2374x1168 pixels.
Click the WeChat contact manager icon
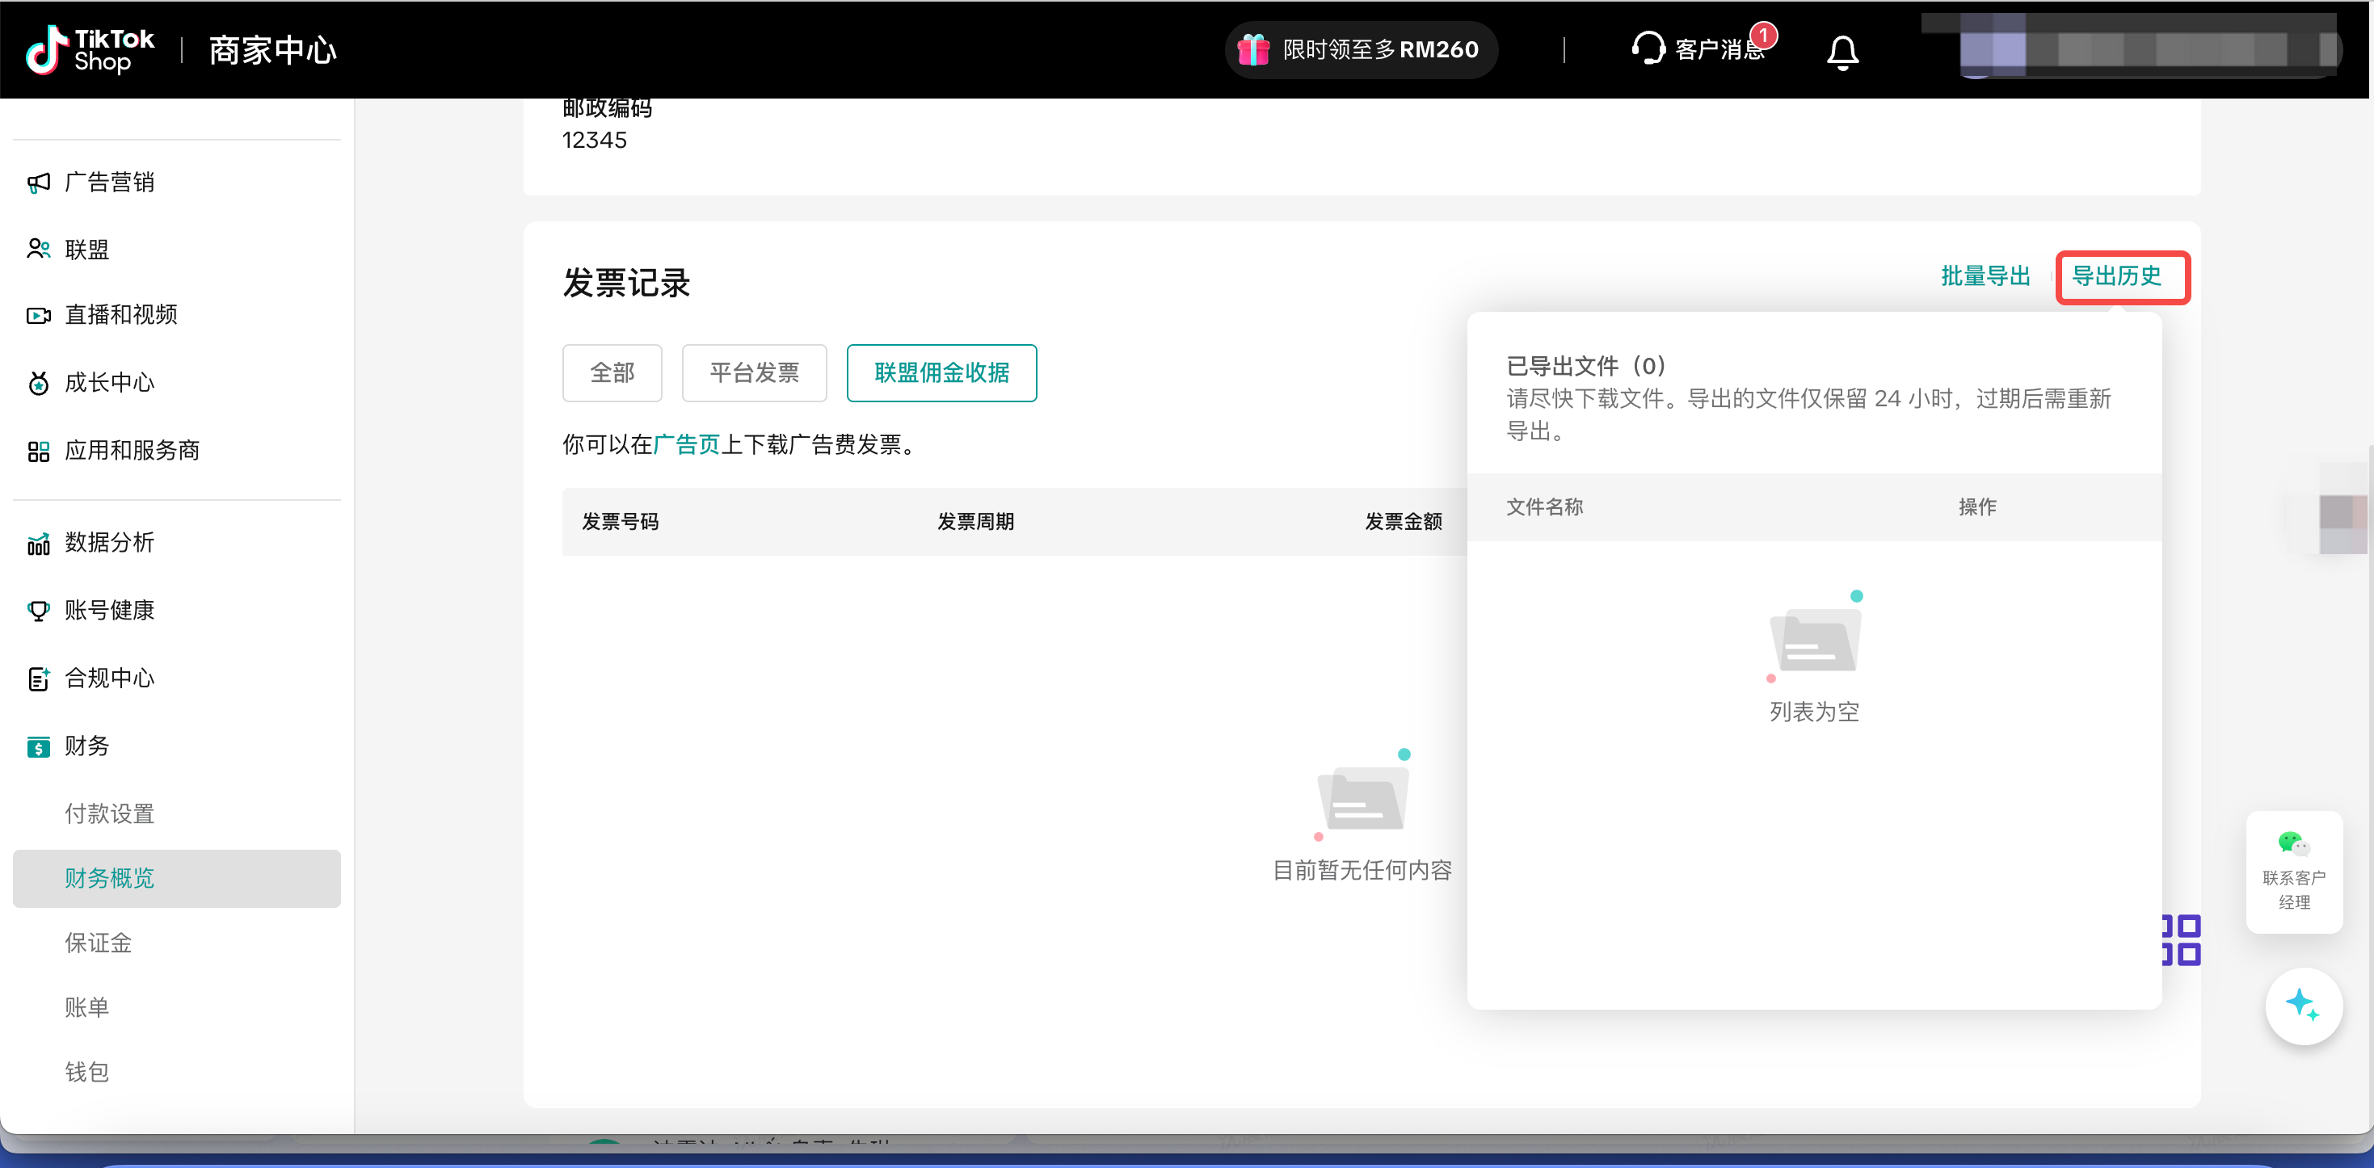[2293, 842]
